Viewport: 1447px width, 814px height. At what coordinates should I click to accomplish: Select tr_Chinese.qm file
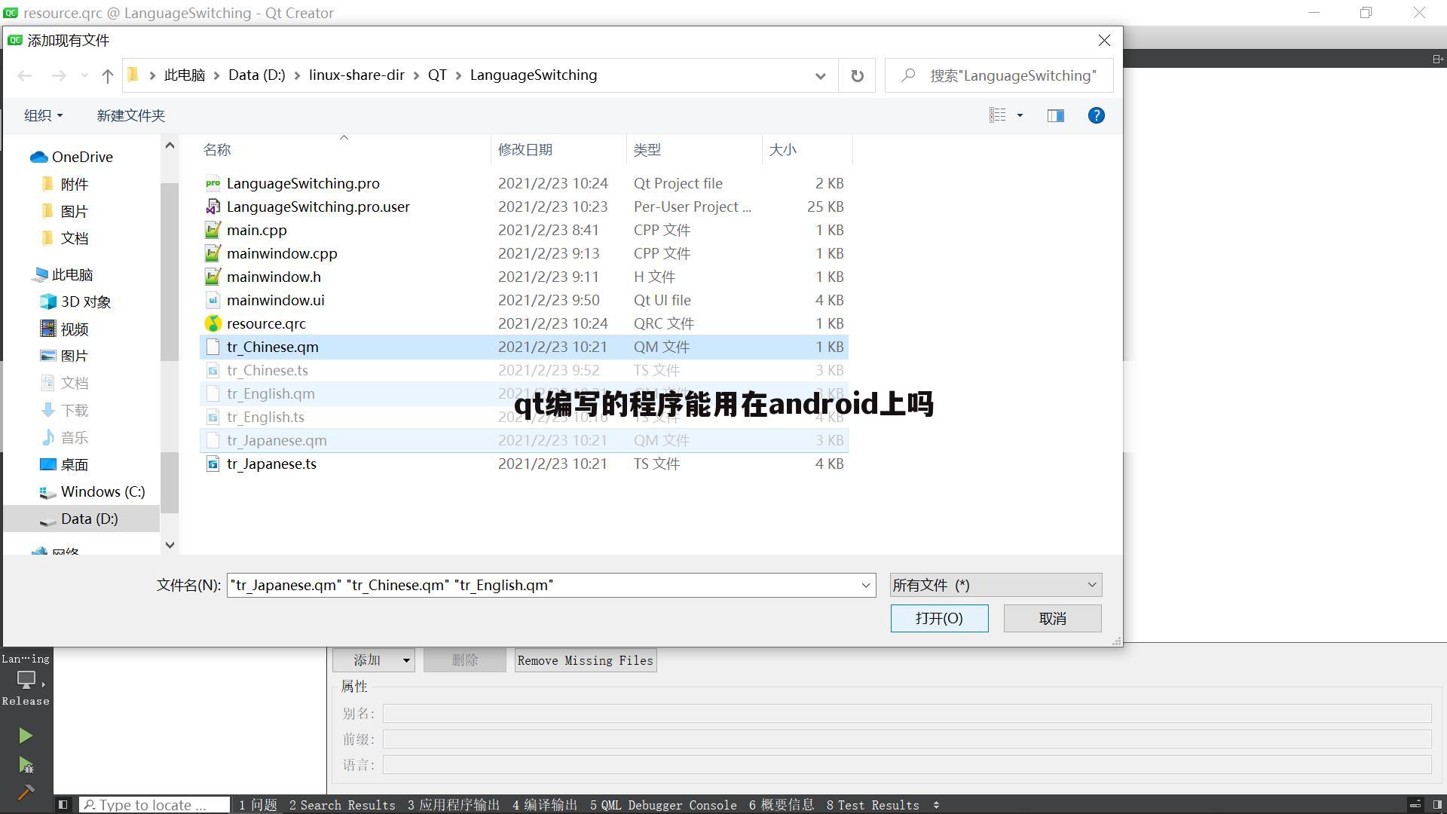[272, 347]
